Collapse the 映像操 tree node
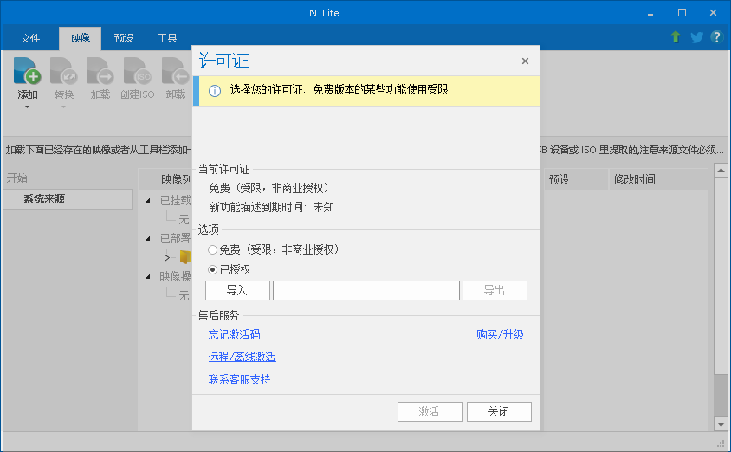 [148, 277]
